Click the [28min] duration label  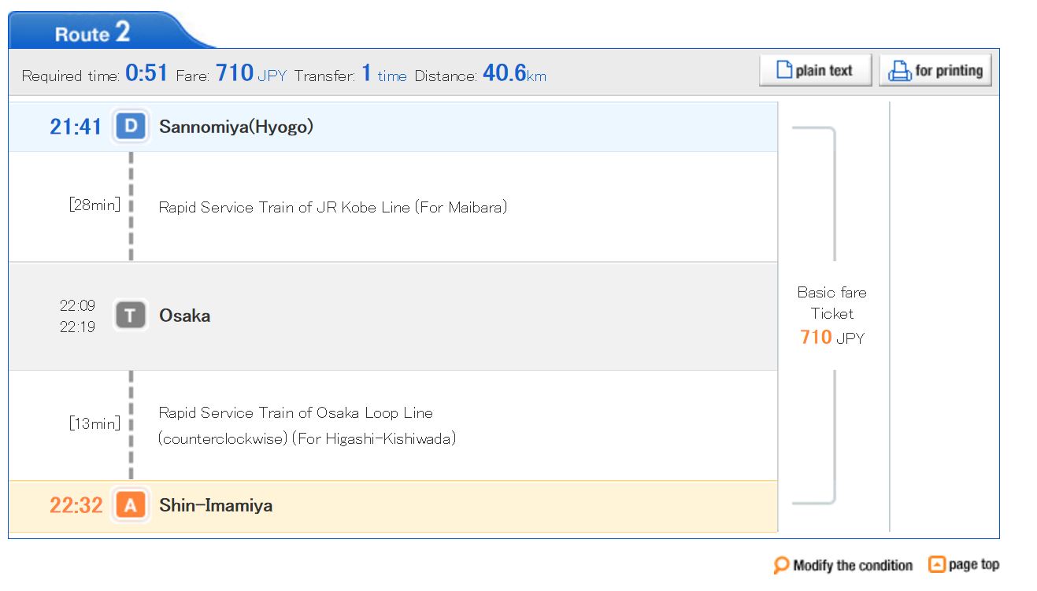(x=94, y=206)
